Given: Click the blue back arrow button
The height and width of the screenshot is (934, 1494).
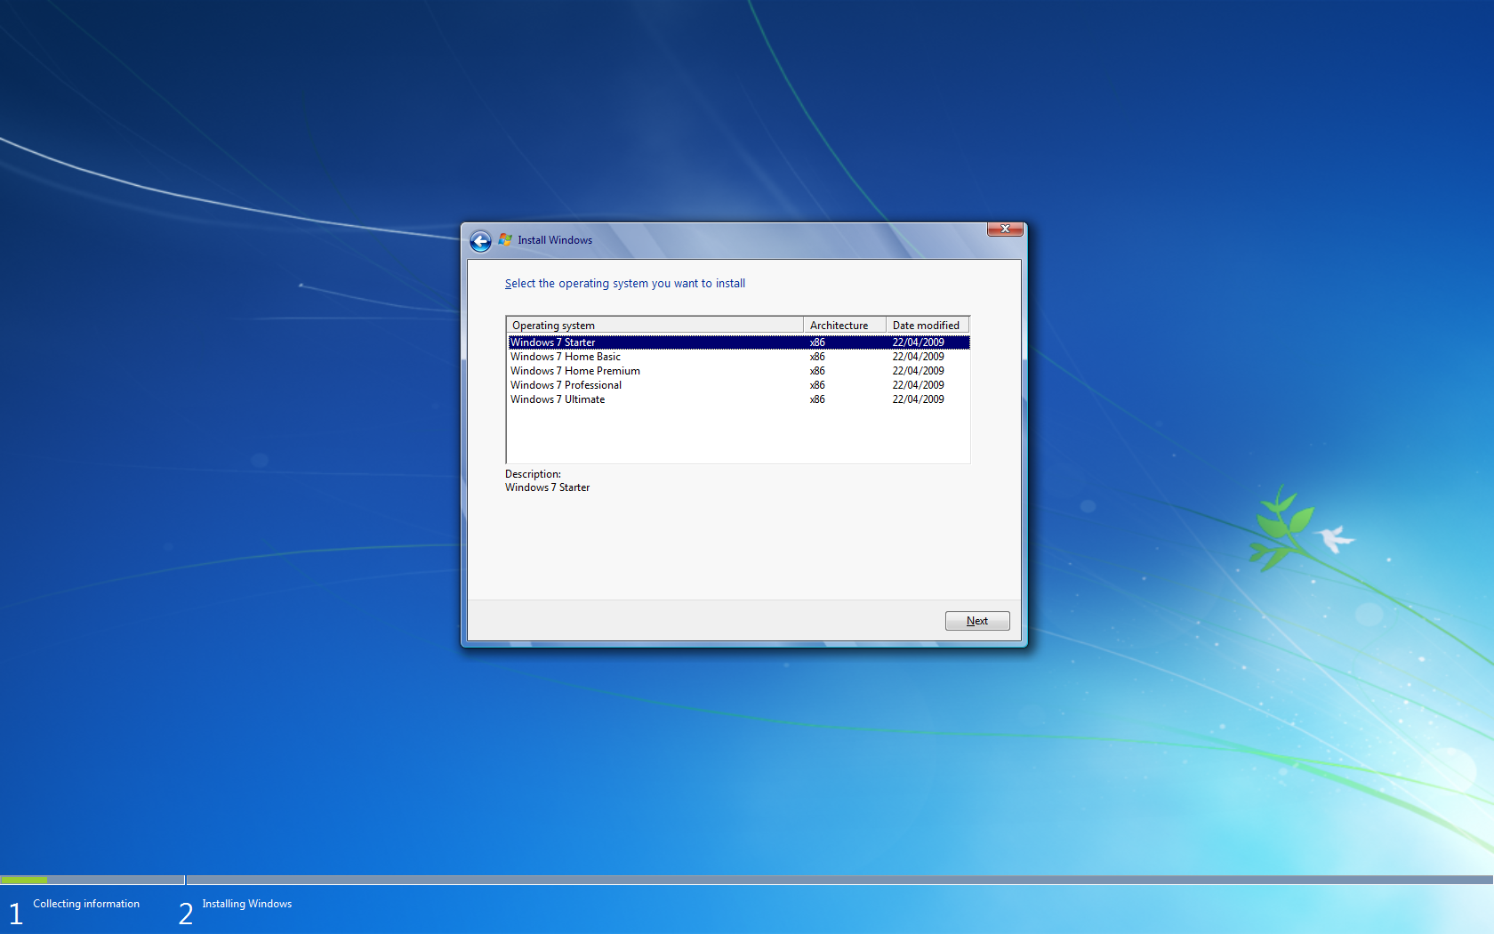Looking at the screenshot, I should coord(480,241).
